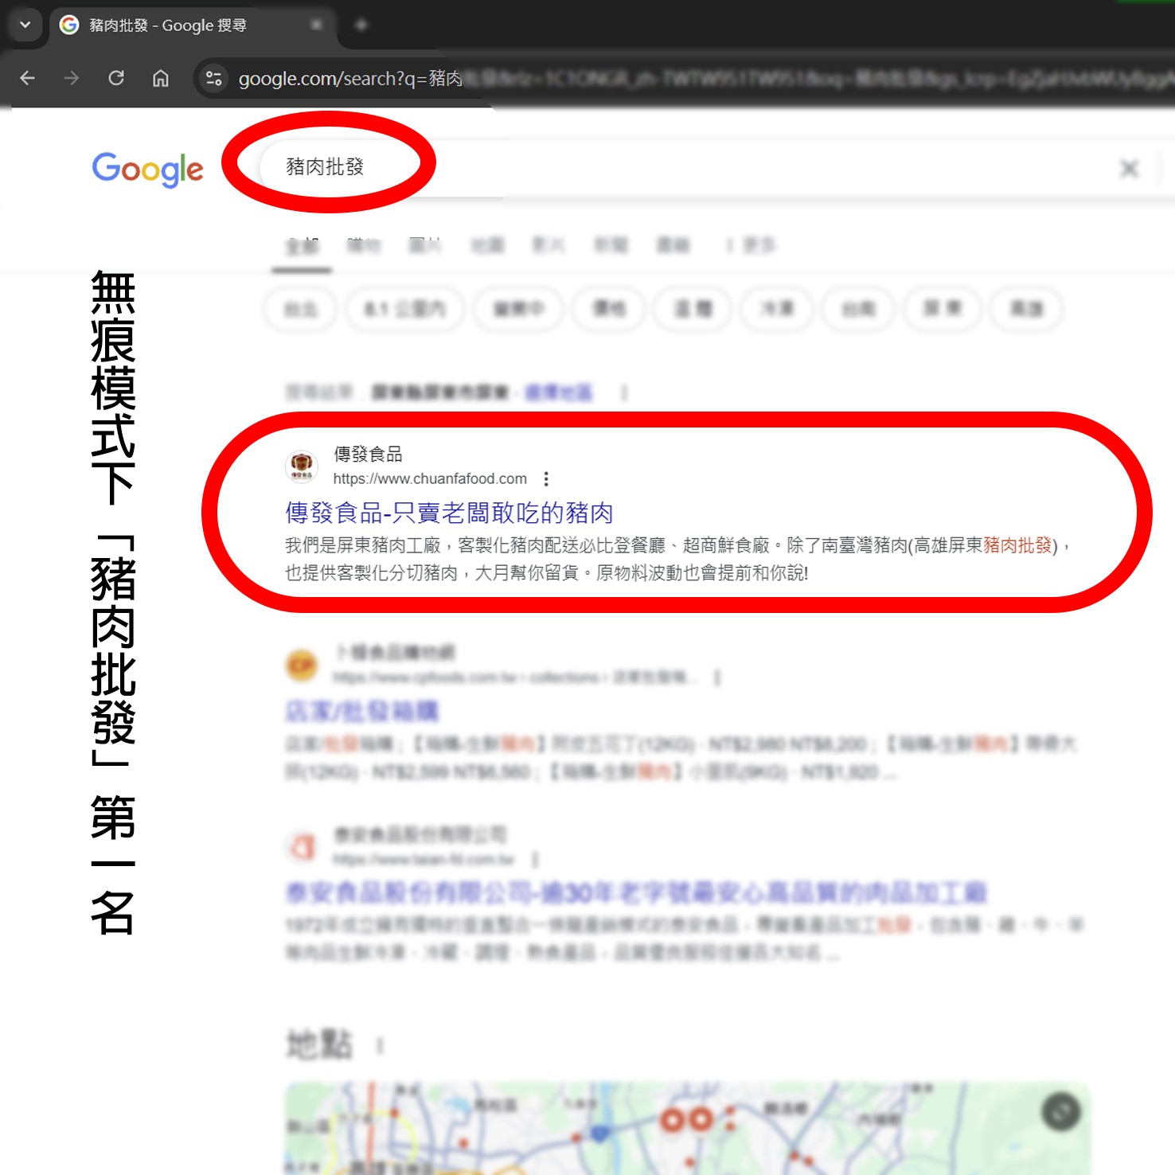Click the 地點 section heading

click(319, 1044)
